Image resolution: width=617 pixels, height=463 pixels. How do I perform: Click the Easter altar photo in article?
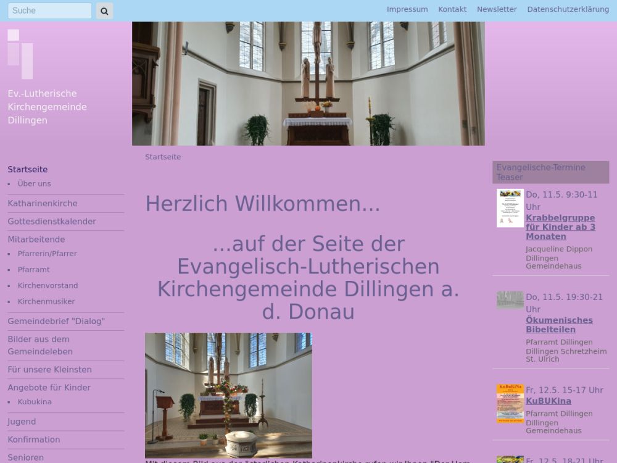pos(228,395)
